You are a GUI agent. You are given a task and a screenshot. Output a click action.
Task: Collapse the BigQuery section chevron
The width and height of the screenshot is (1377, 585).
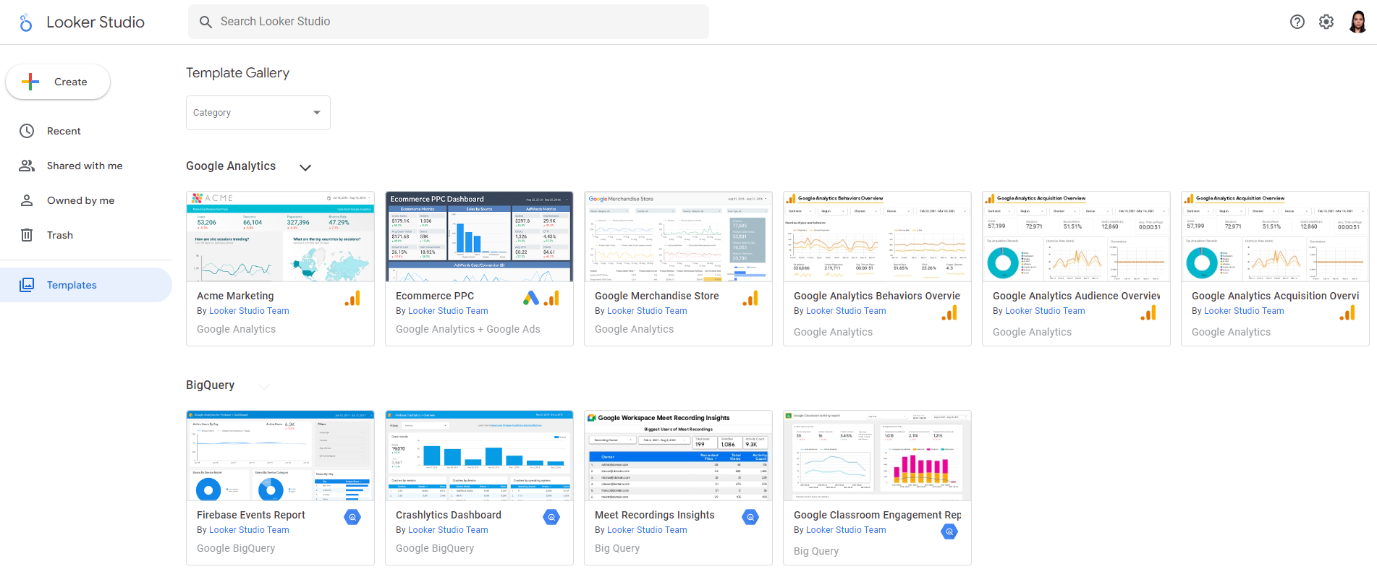264,386
